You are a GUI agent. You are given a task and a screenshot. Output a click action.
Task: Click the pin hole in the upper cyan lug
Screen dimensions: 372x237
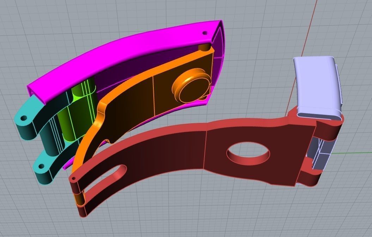pos(24,118)
